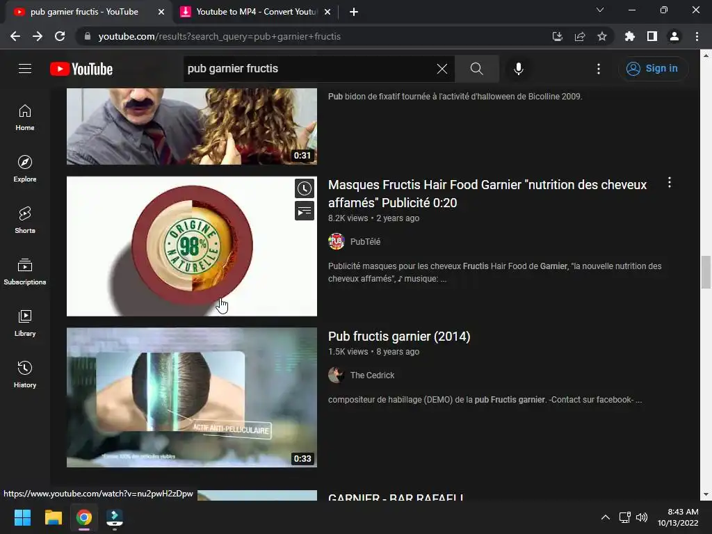Open History in the sidebar

pyautogui.click(x=25, y=374)
